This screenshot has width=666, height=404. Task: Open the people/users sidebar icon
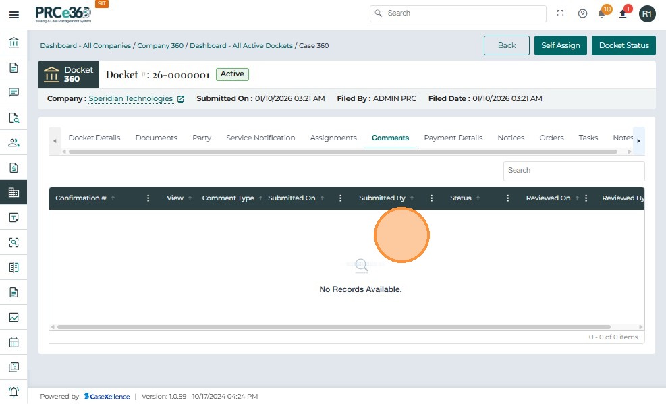[13, 142]
